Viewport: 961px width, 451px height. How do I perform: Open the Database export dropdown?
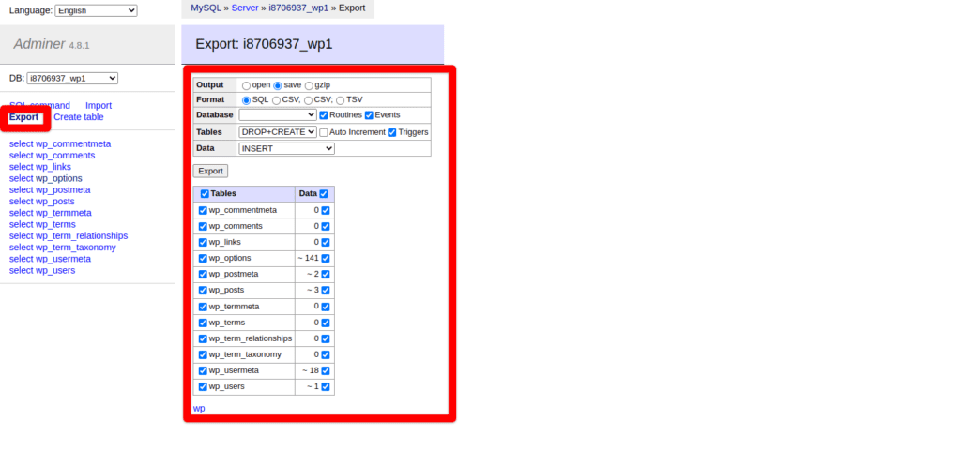pos(278,114)
